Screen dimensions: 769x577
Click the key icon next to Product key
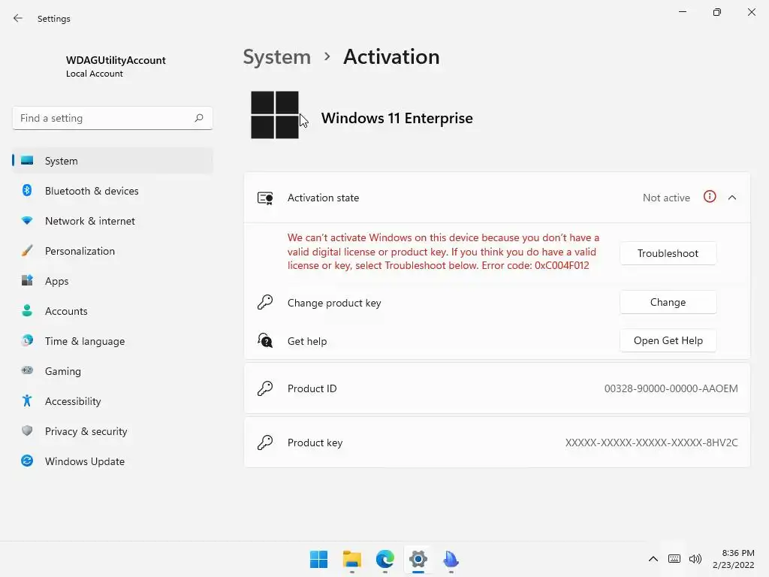coord(265,442)
